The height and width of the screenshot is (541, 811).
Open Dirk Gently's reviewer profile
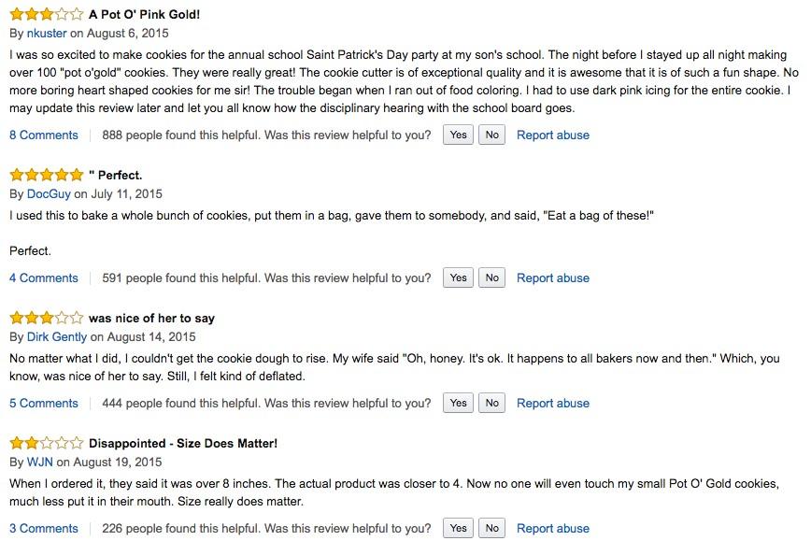coord(57,336)
